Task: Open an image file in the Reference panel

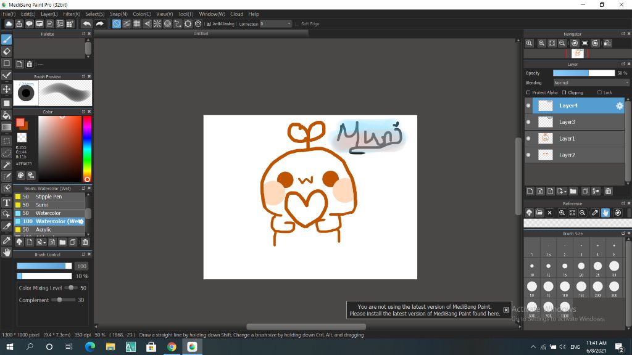Action: (539, 213)
